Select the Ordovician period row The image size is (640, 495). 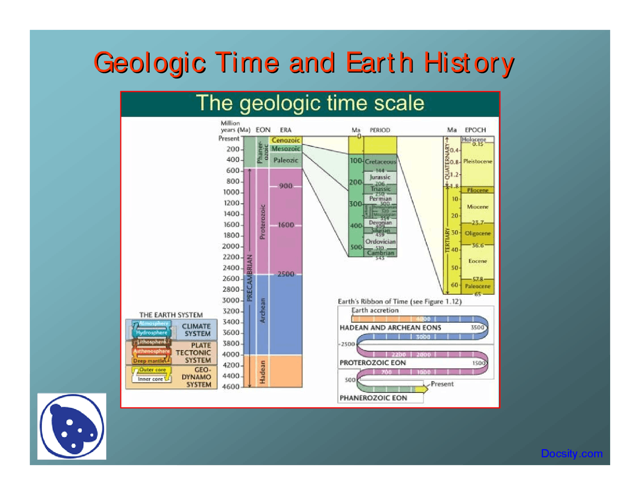(380, 241)
